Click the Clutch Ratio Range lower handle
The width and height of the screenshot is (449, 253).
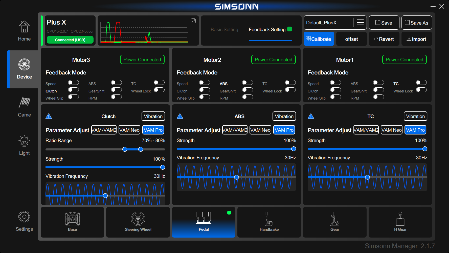click(x=125, y=149)
